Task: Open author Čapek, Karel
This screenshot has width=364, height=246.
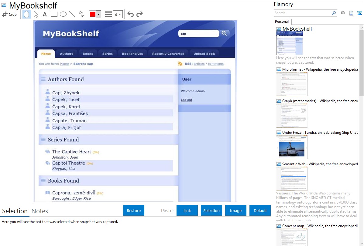Action: coord(66,107)
